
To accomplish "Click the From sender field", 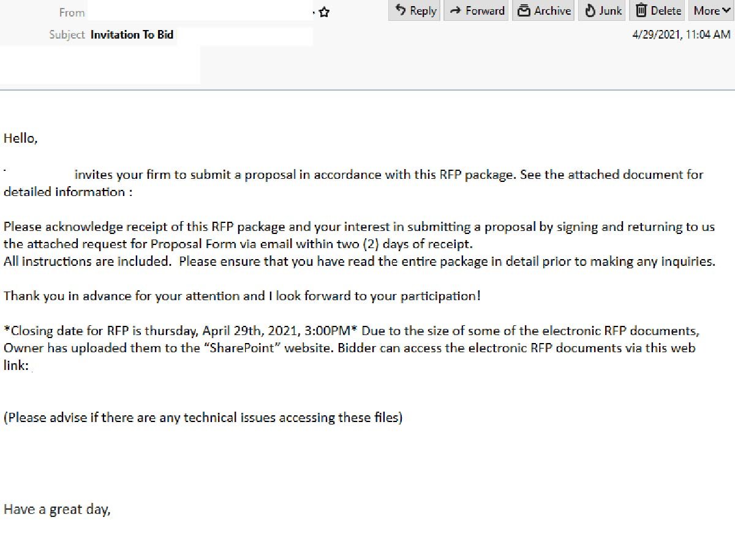I will click(x=71, y=12).
